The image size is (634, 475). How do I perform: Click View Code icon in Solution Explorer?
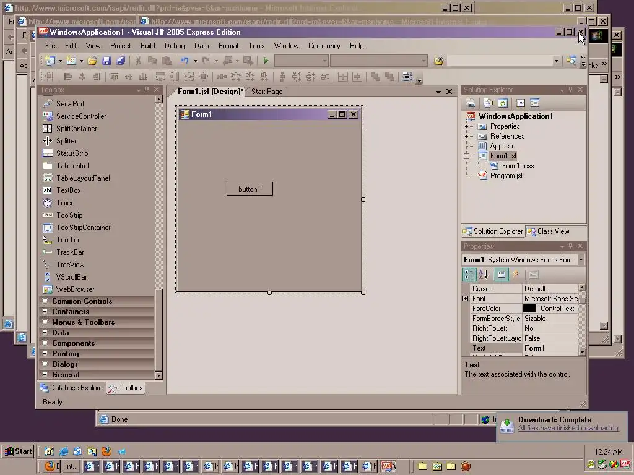[x=520, y=103]
